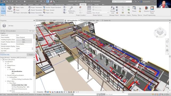Click the Apply button in Properties

(x=31, y=55)
